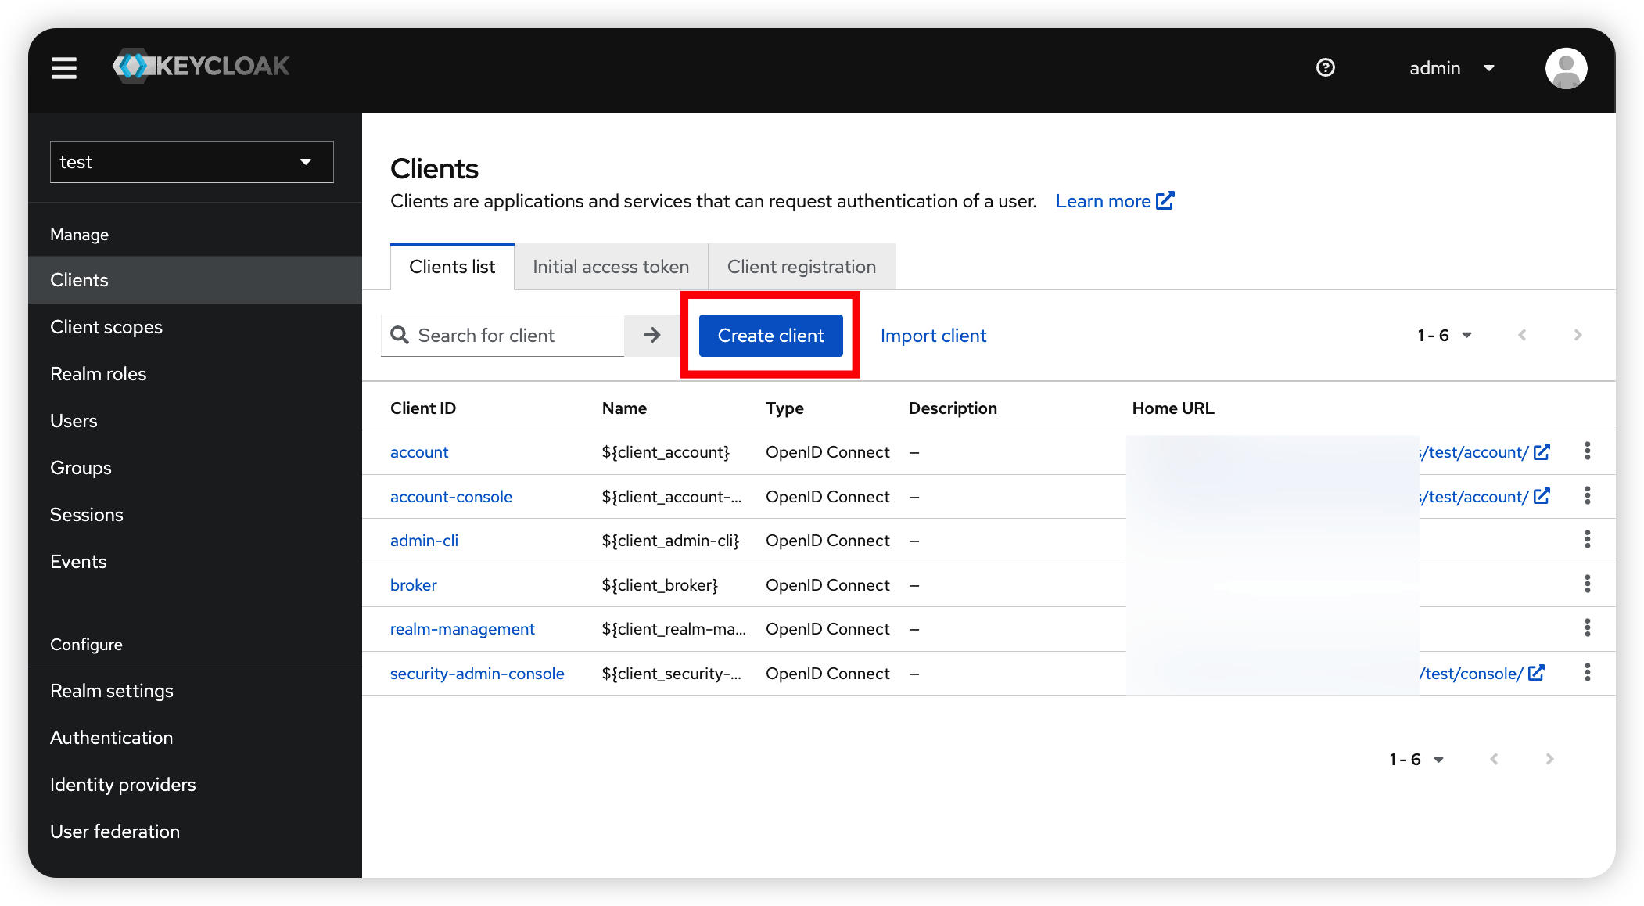1644x906 pixels.
Task: Open kebab menu for account client
Action: (x=1587, y=451)
